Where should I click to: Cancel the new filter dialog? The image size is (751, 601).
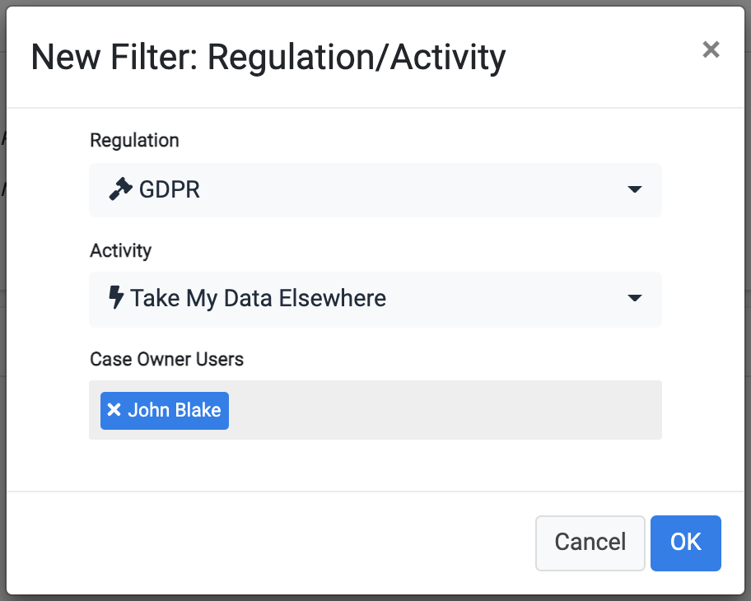tap(590, 543)
